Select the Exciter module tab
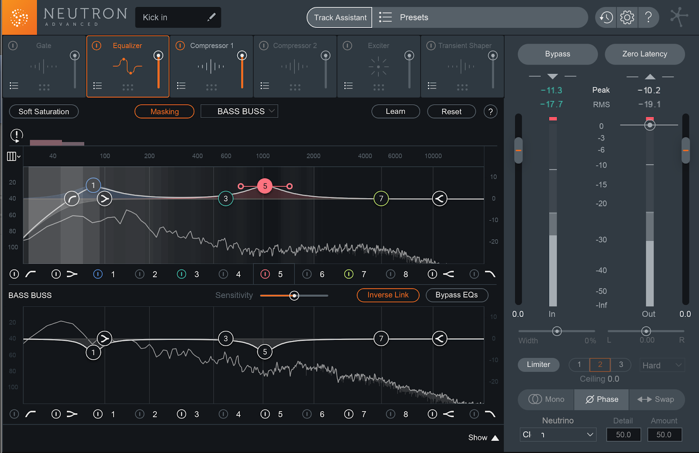Viewport: 699px width, 453px height. (378, 66)
